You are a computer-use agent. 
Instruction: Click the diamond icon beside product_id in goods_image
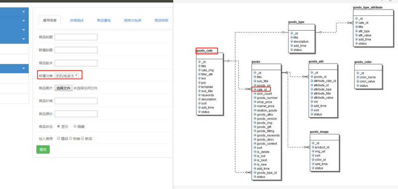click(313, 147)
